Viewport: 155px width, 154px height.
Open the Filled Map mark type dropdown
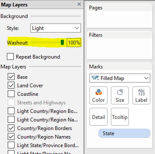tap(120, 78)
